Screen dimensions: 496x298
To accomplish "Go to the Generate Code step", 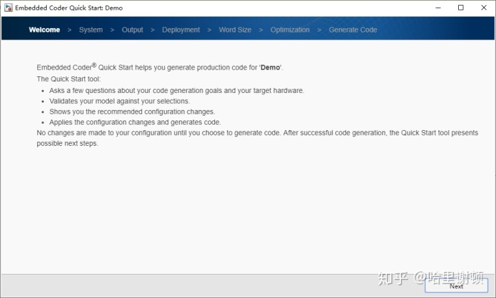I will (353, 30).
